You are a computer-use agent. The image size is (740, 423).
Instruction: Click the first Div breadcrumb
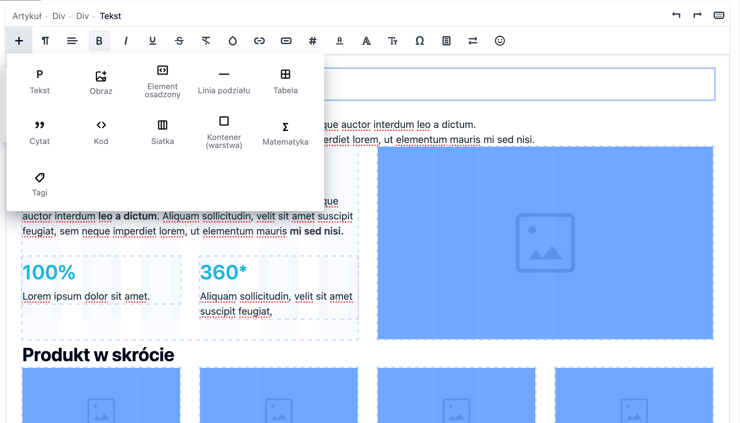coord(58,16)
